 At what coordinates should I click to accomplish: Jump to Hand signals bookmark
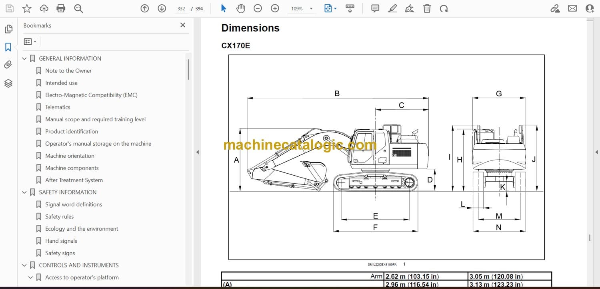[x=61, y=241]
